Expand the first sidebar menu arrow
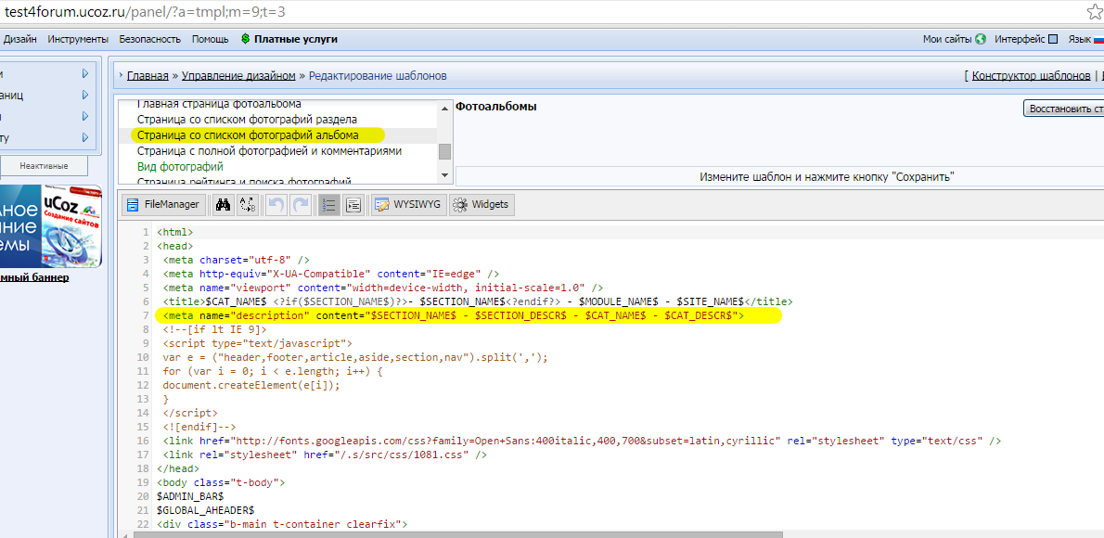This screenshot has height=538, width=1104. pyautogui.click(x=85, y=73)
